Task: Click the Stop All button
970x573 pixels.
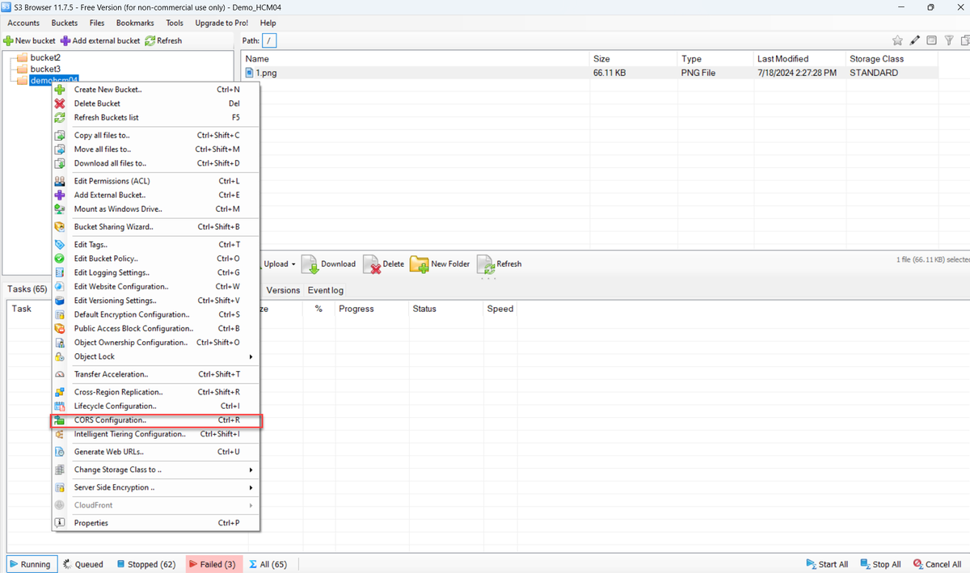Action: 880,564
